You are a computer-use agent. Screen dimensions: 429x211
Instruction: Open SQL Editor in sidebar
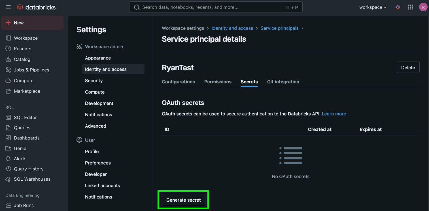pyautogui.click(x=25, y=117)
